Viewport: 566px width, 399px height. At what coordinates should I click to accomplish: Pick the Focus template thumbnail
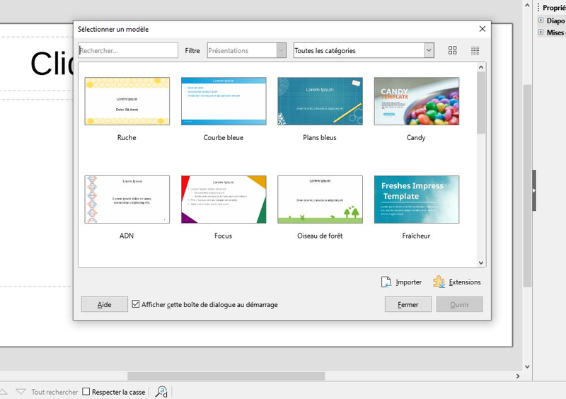pyautogui.click(x=224, y=199)
